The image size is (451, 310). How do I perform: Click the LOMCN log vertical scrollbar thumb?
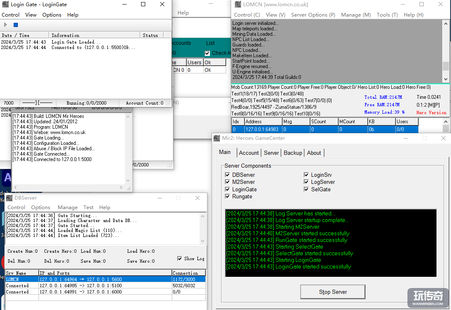tap(446, 66)
